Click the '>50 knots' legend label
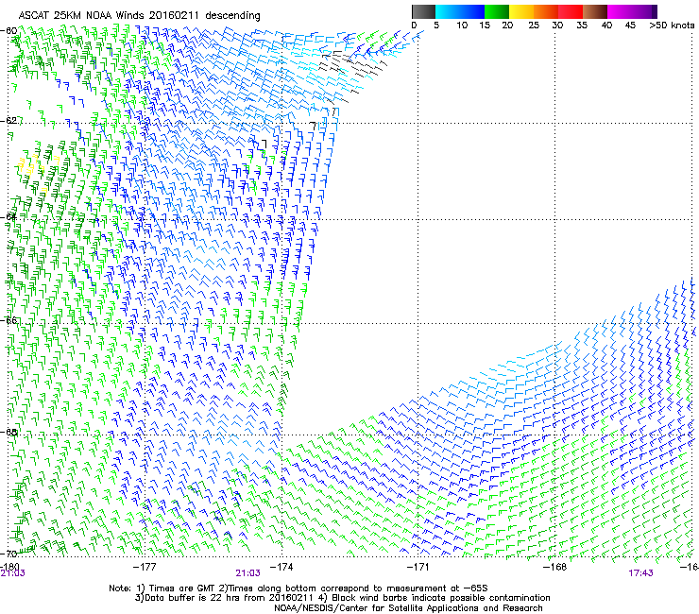The image size is (699, 614). [x=672, y=26]
